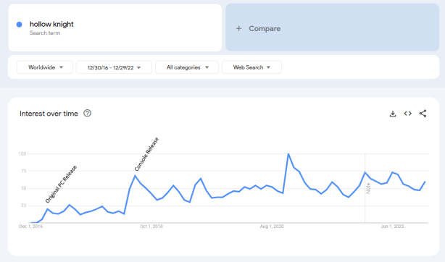
Task: Edit the hollow knight search term
Action: point(115,28)
